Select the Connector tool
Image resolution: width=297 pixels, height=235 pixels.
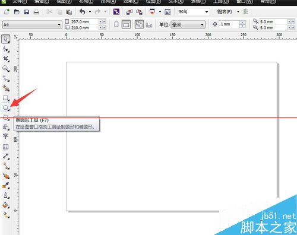(x=6, y=166)
